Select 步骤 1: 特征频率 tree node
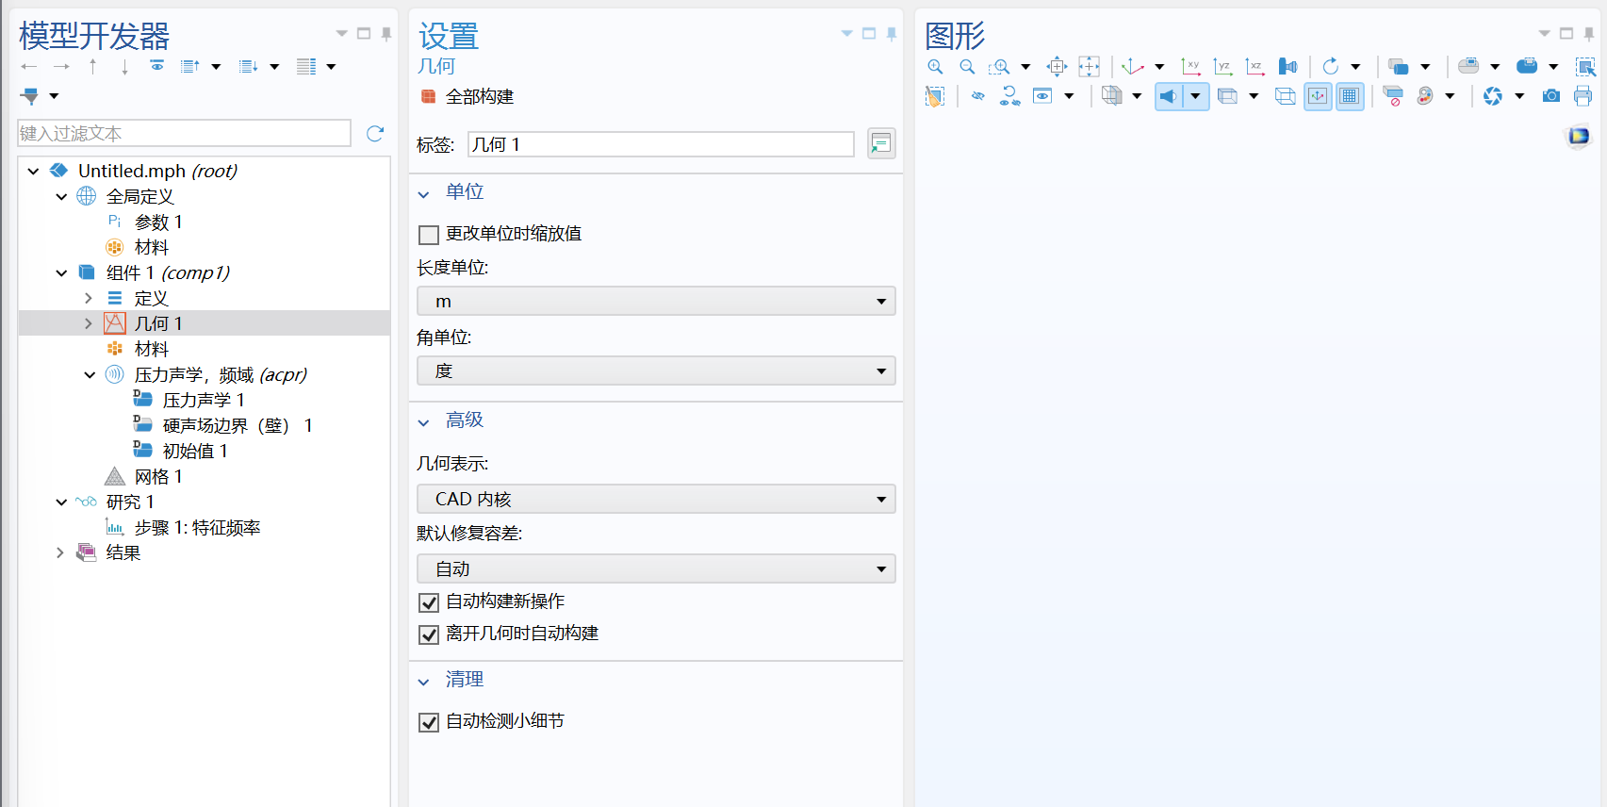 (197, 528)
